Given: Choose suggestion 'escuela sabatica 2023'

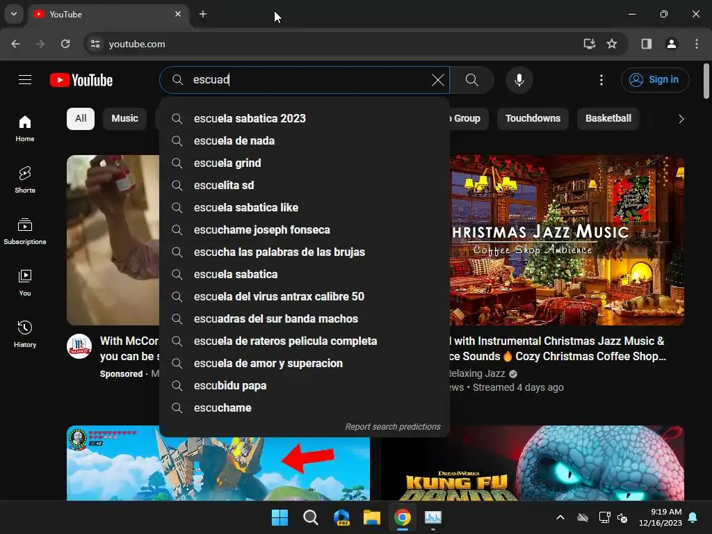Looking at the screenshot, I should coord(305,118).
